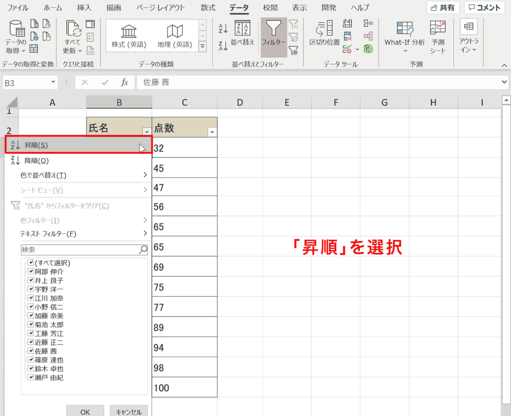
Task: Open the 氏名 column filter dropdown arrow
Action: pos(147,132)
